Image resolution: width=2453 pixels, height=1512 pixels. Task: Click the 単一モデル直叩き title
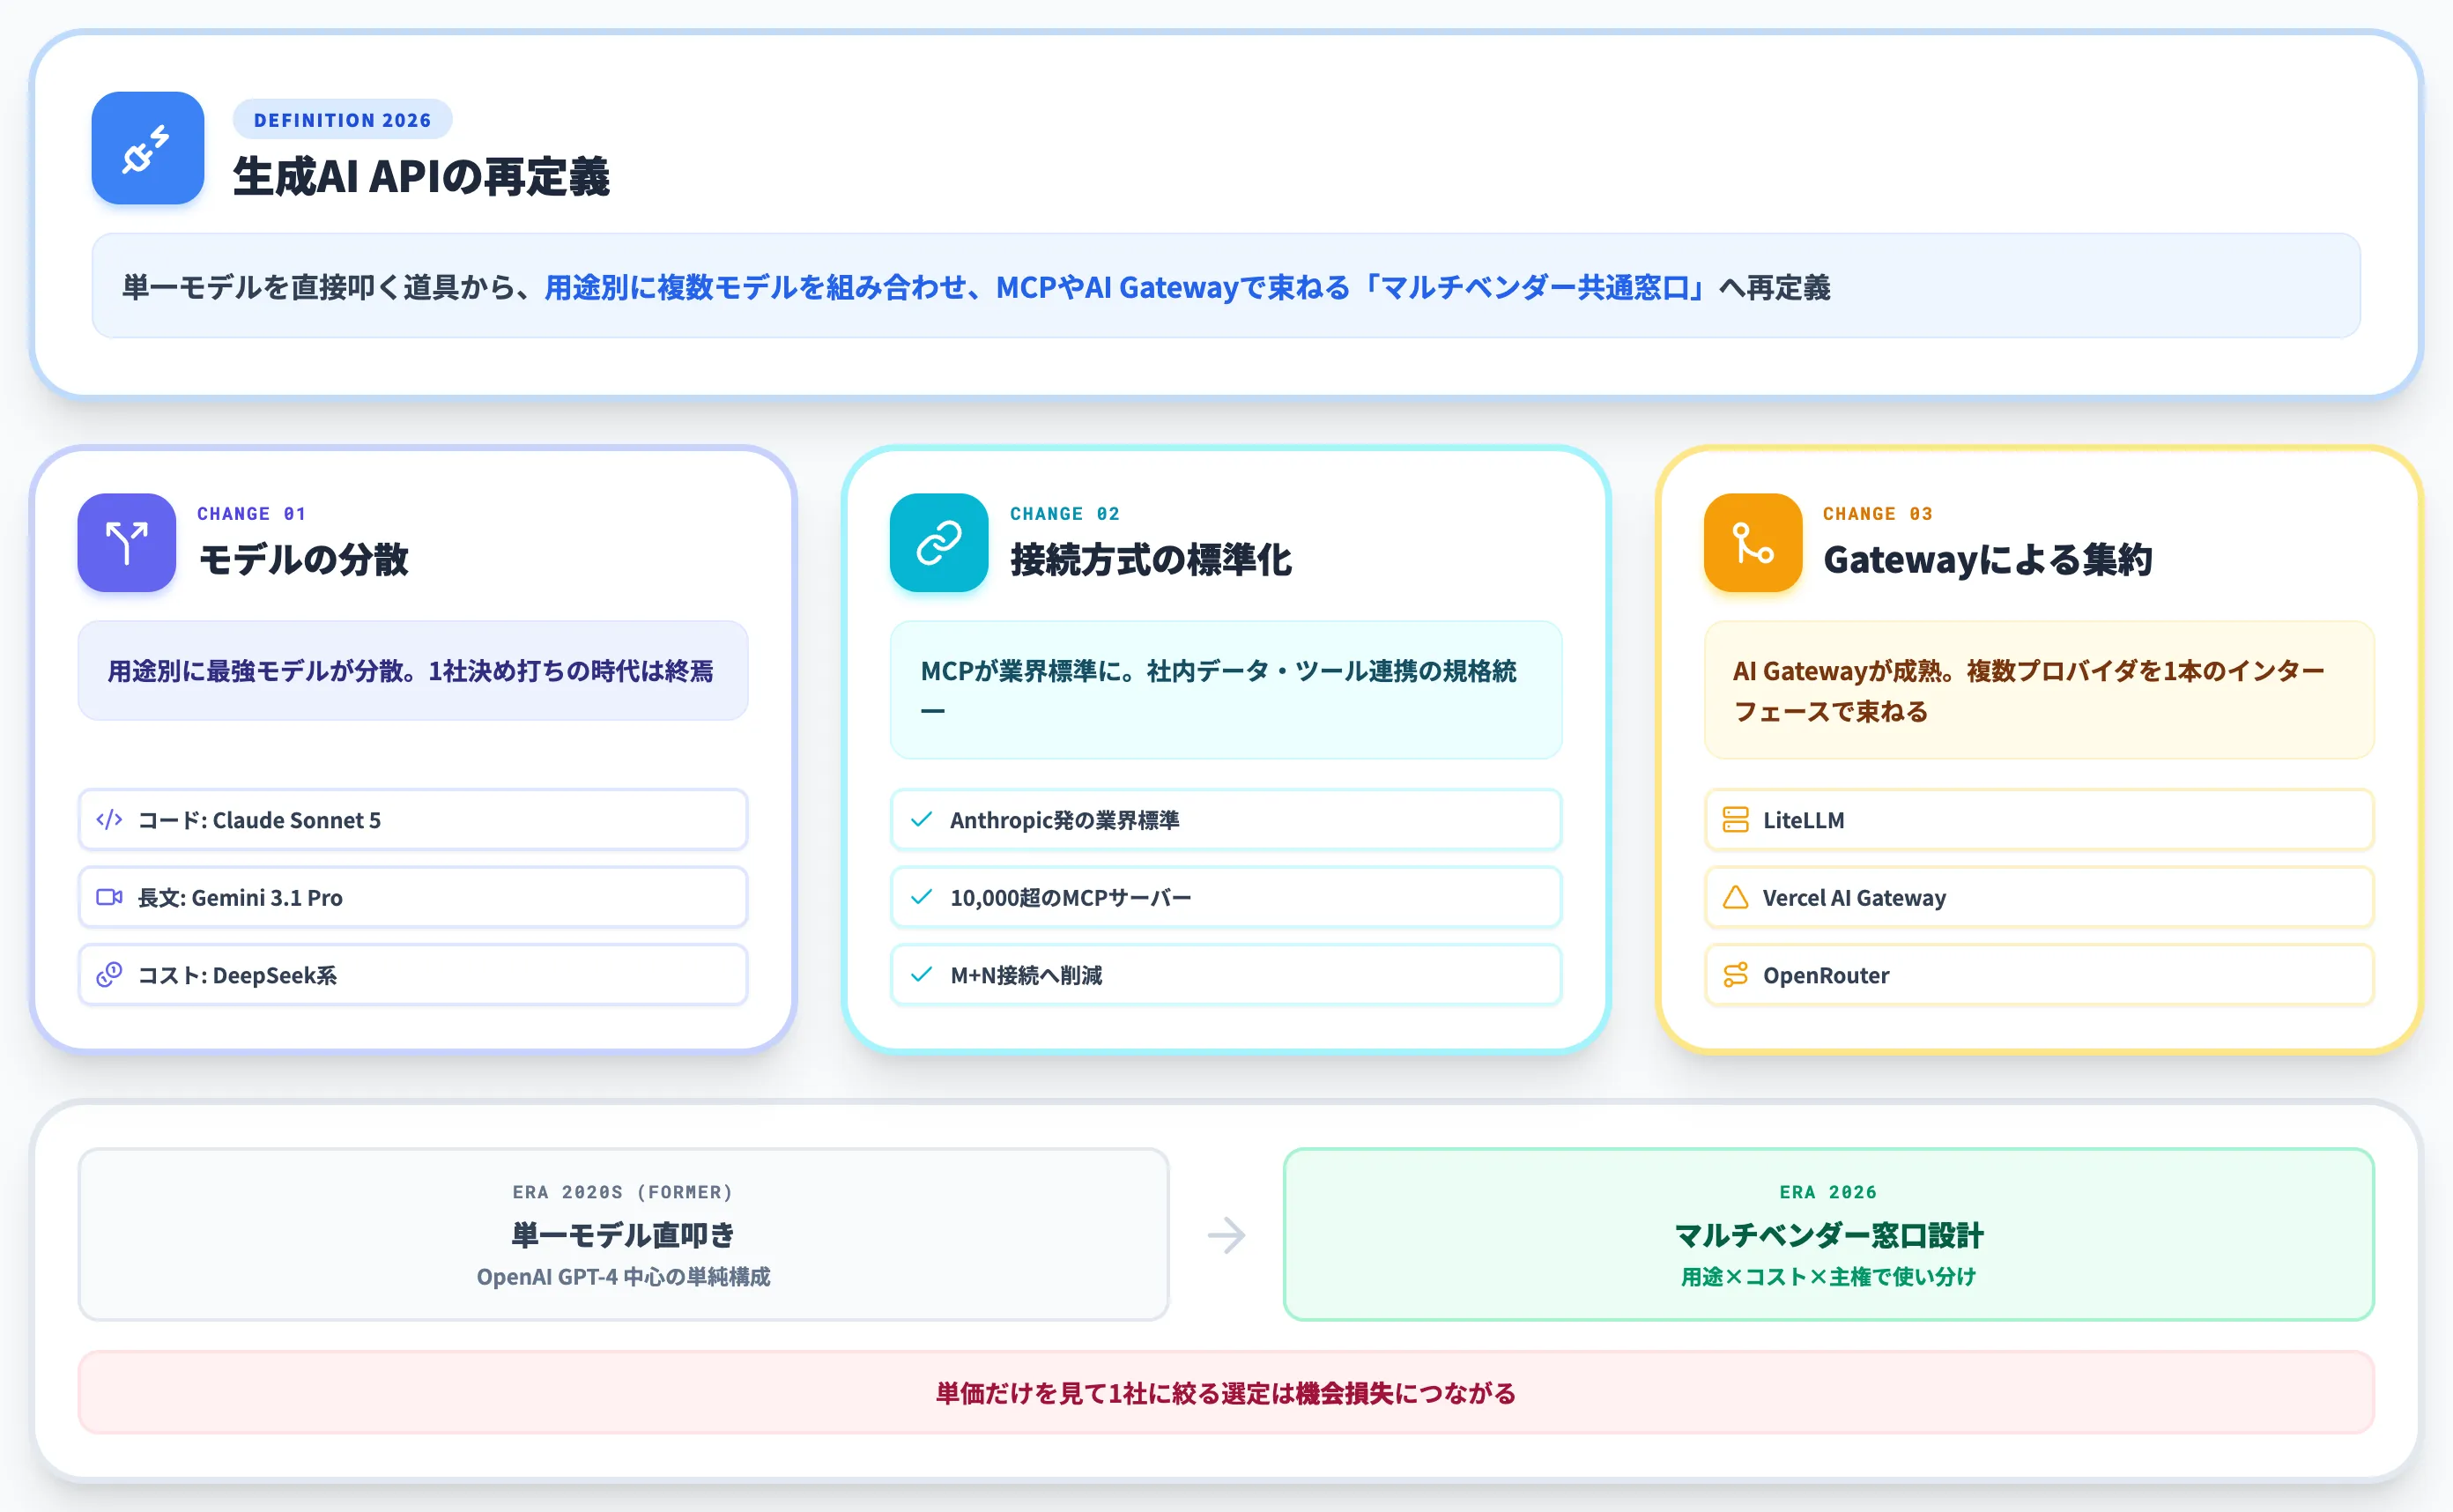point(622,1235)
